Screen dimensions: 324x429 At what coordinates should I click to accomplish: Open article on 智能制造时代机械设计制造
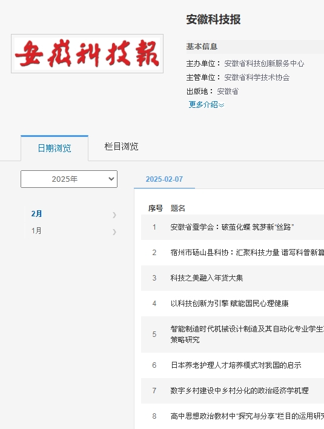[247, 334]
